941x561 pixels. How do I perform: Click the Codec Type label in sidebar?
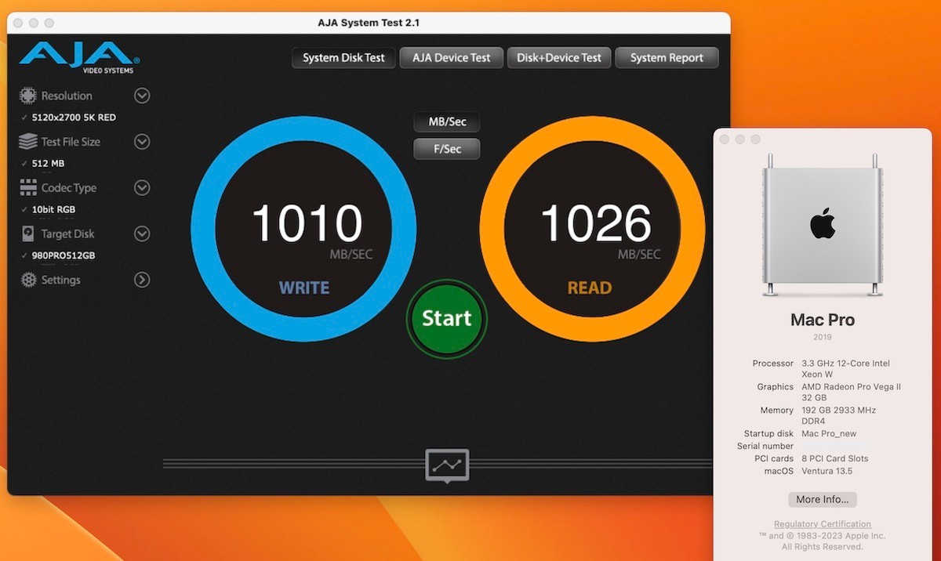(x=69, y=188)
